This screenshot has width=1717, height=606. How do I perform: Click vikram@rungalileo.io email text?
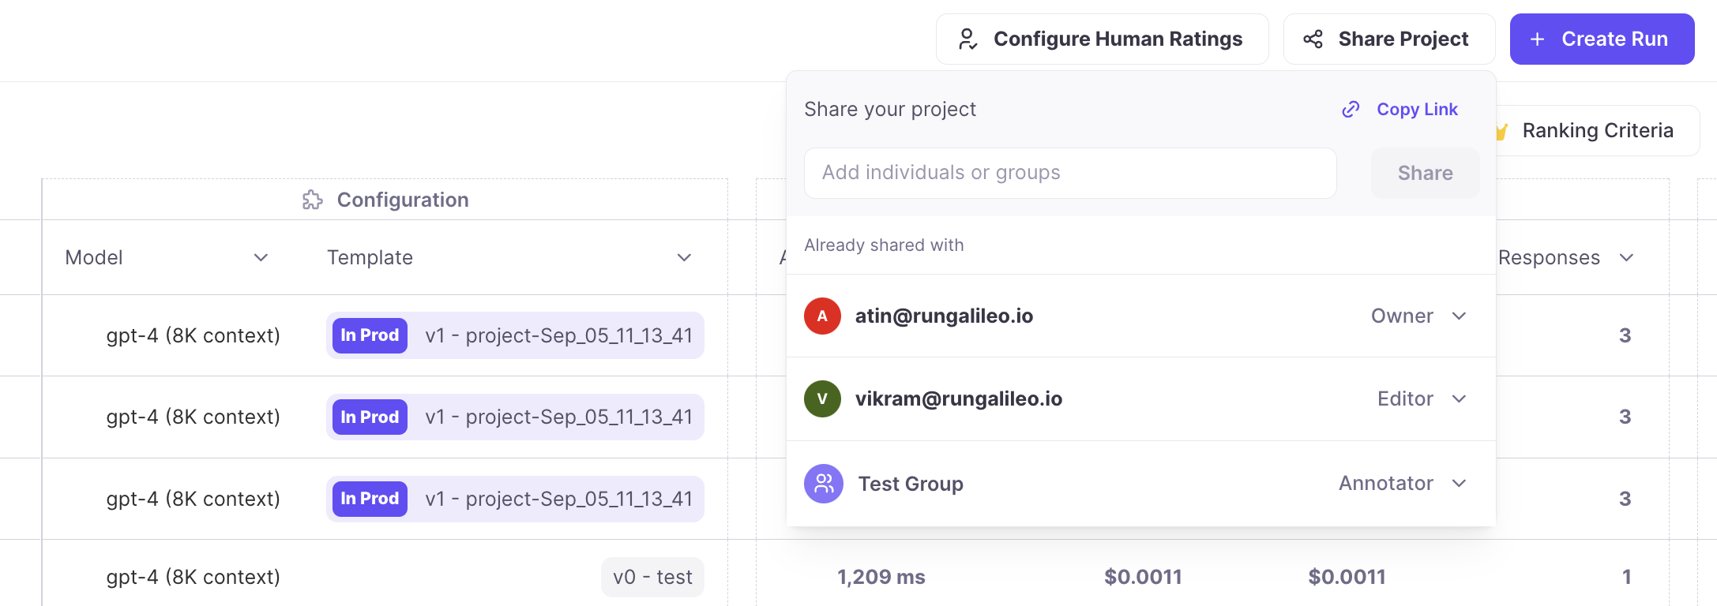click(x=959, y=398)
